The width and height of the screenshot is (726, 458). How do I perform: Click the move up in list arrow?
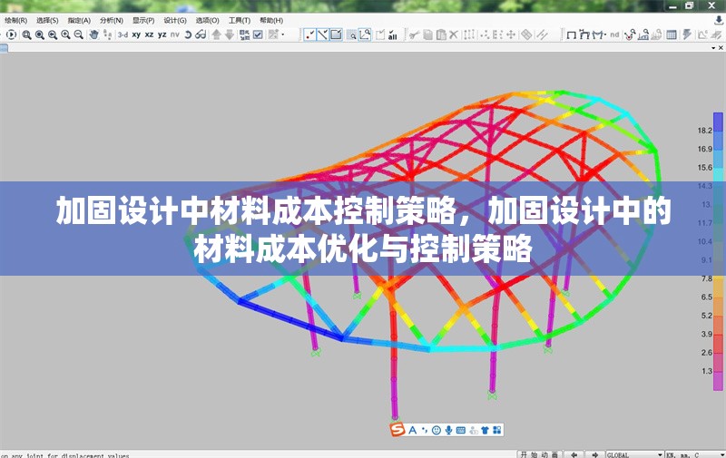(x=216, y=34)
